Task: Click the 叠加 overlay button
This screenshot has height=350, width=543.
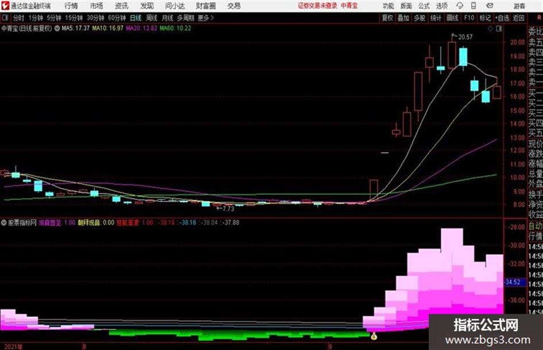Action: (x=403, y=18)
